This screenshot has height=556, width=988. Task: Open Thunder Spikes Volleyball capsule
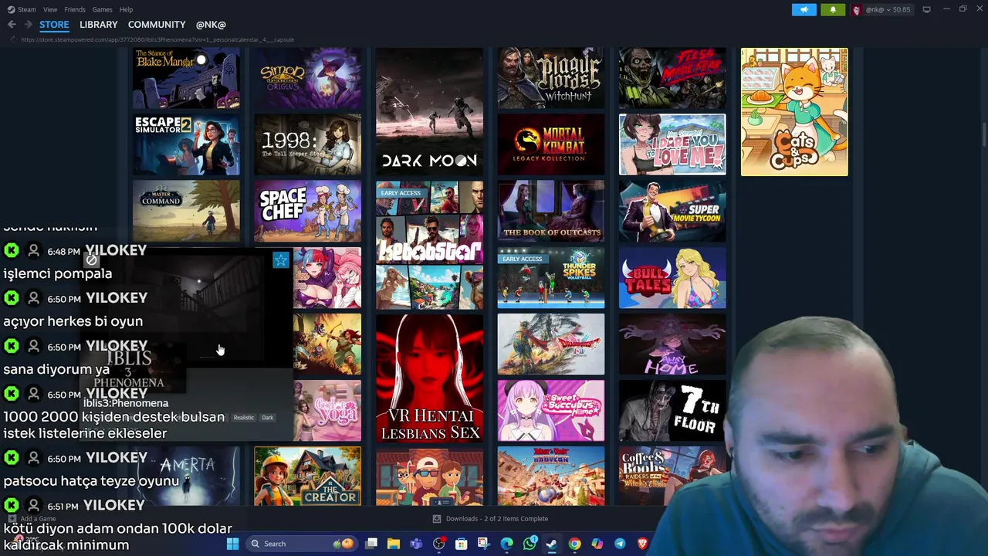(550, 278)
